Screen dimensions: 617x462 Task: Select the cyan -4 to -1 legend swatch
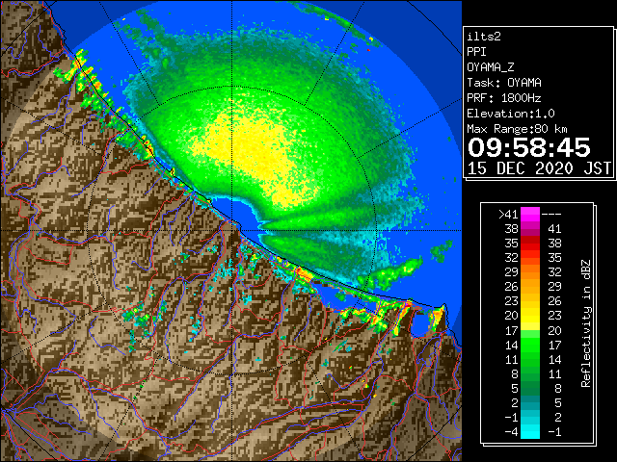(x=530, y=431)
